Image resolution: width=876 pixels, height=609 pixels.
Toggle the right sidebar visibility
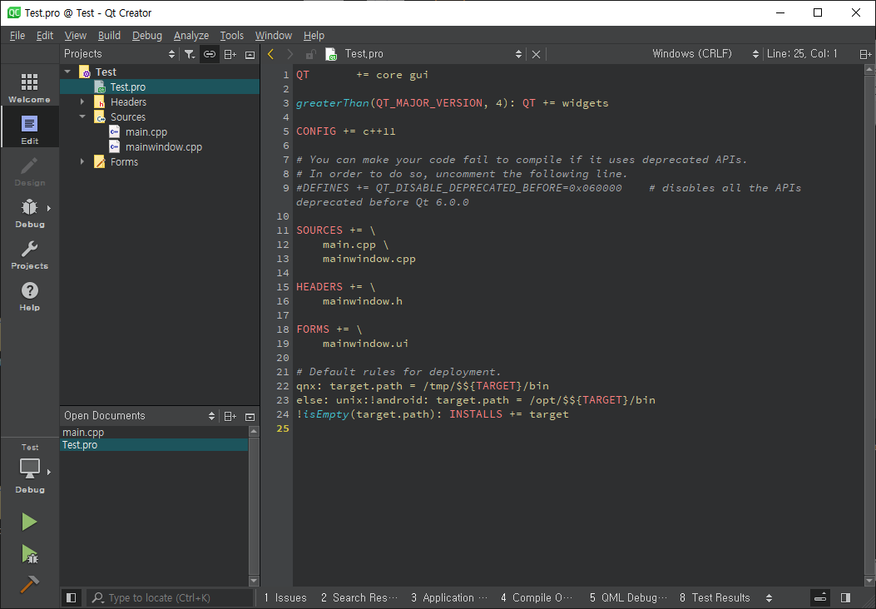[846, 598]
